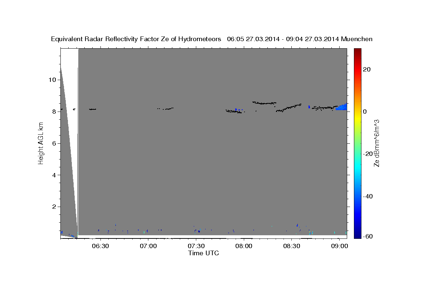Click the 07:00 time tick label
Screen dimensions: 429x286
[148, 246]
